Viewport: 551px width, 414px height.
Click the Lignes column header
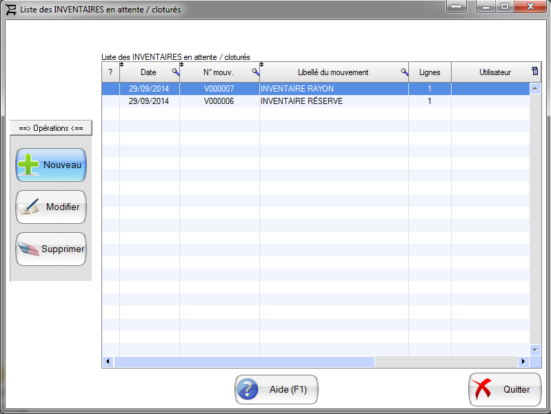pos(430,72)
